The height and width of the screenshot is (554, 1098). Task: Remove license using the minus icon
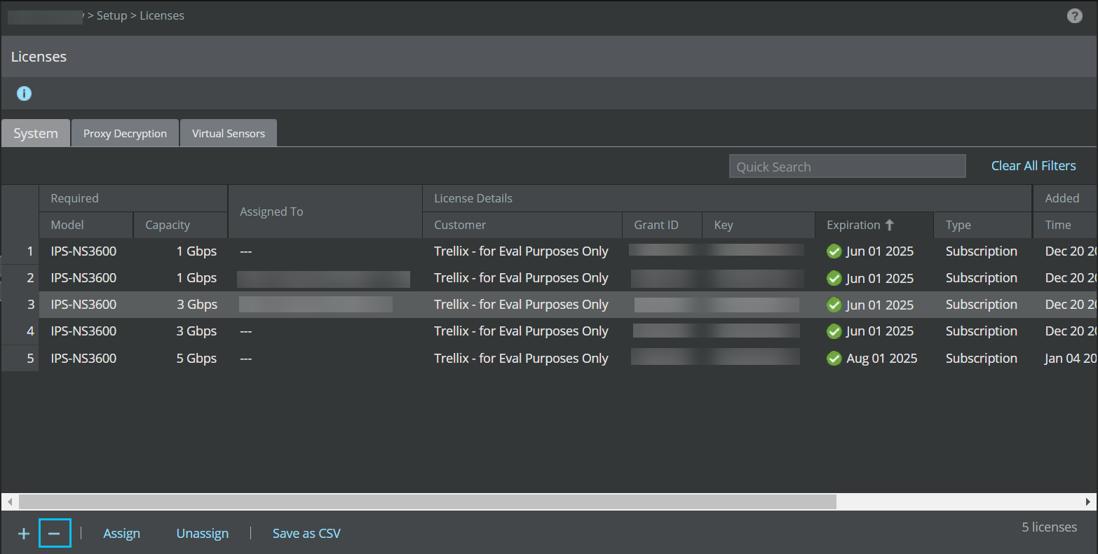pyautogui.click(x=55, y=534)
